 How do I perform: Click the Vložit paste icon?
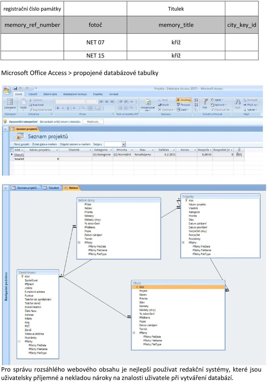(23, 102)
